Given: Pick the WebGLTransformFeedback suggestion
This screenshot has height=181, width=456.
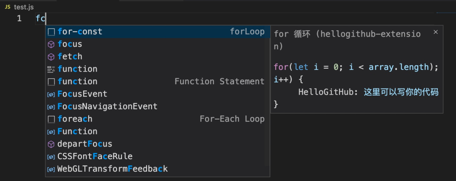Looking at the screenshot, I should tap(112, 169).
